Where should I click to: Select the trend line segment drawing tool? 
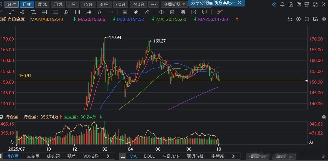pyautogui.click(x=12, y=12)
